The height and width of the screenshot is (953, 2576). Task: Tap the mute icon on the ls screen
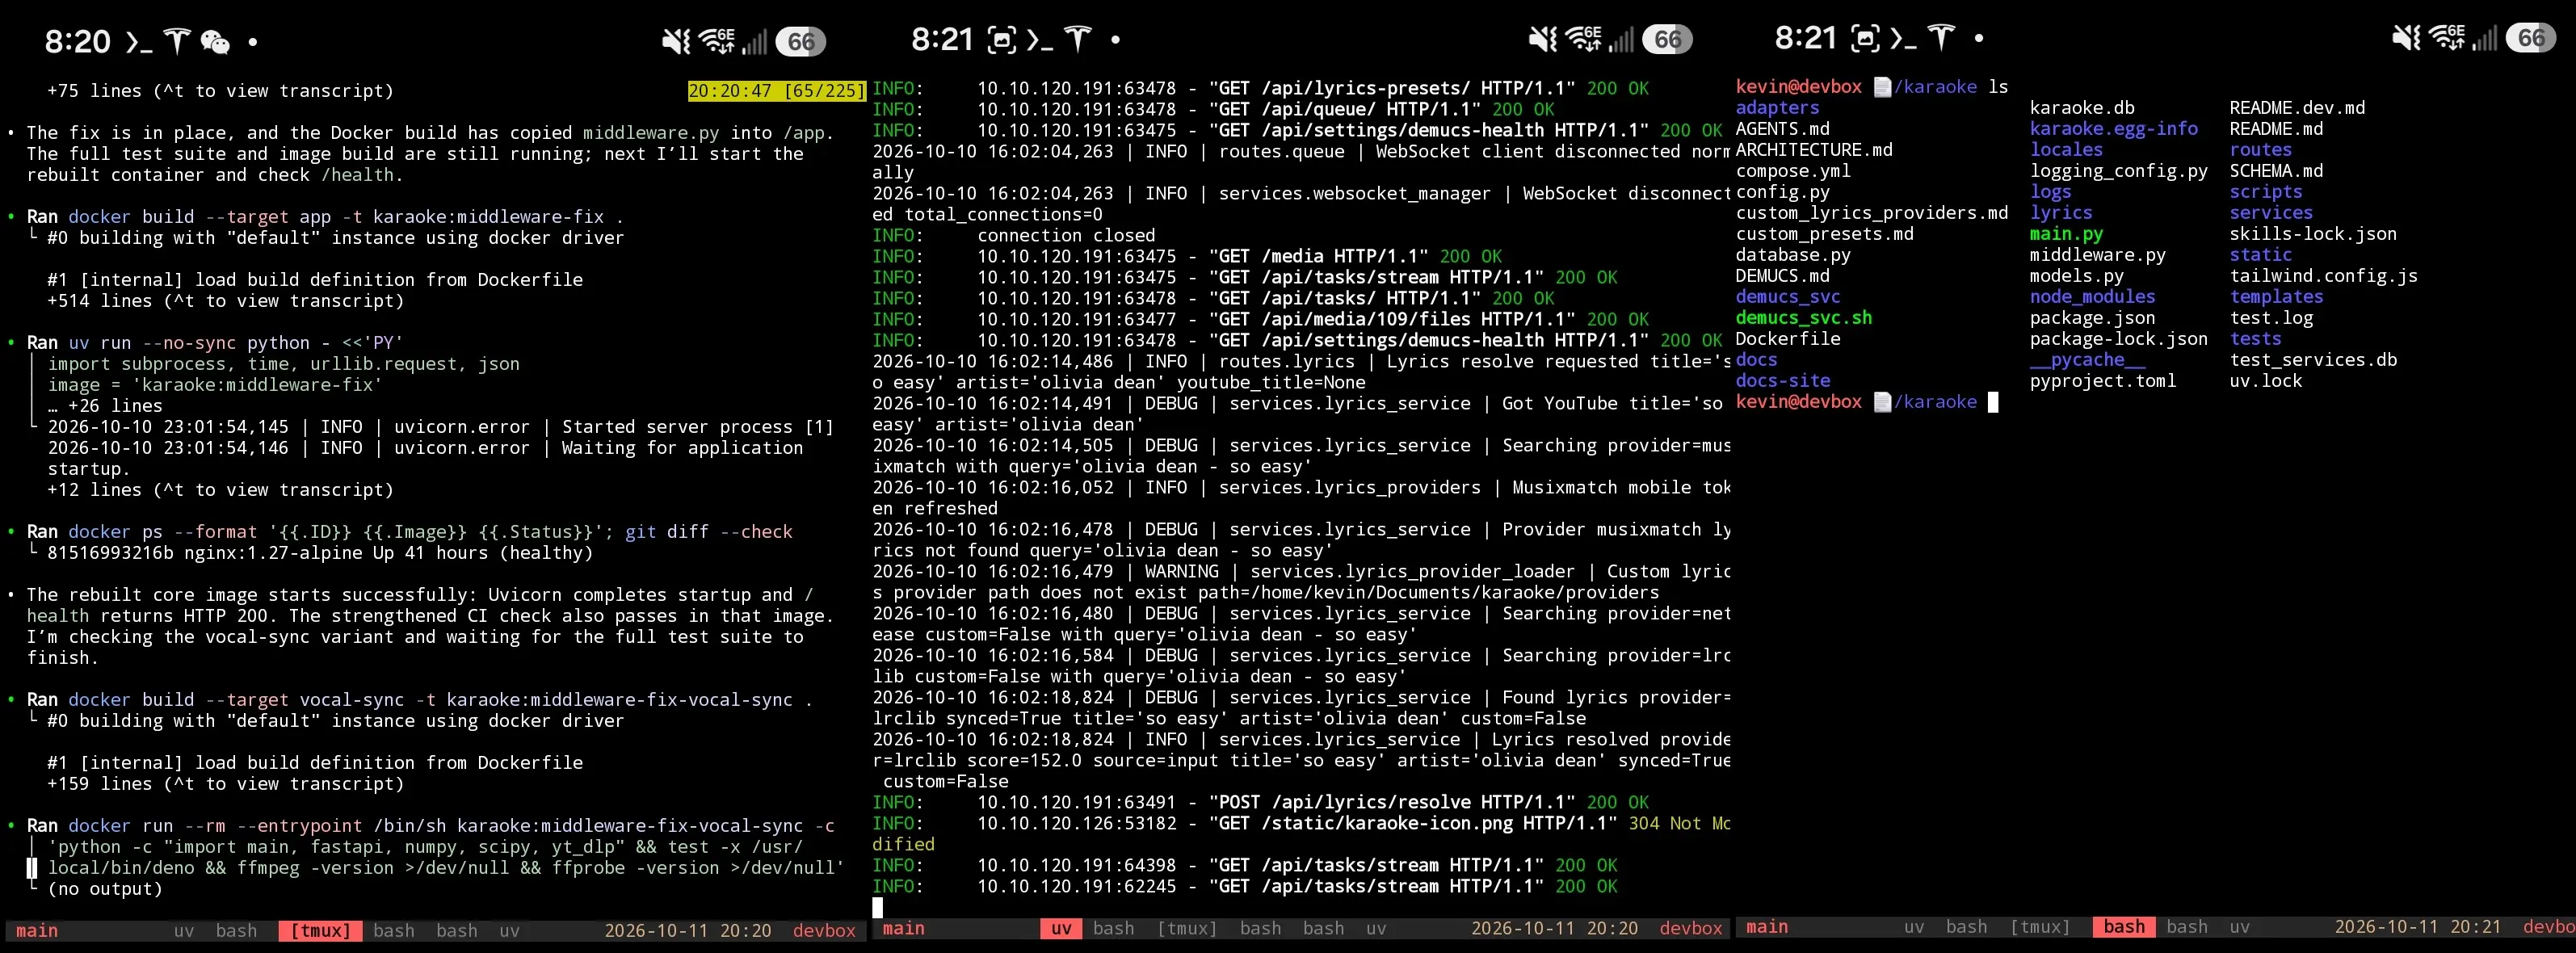2406,38
